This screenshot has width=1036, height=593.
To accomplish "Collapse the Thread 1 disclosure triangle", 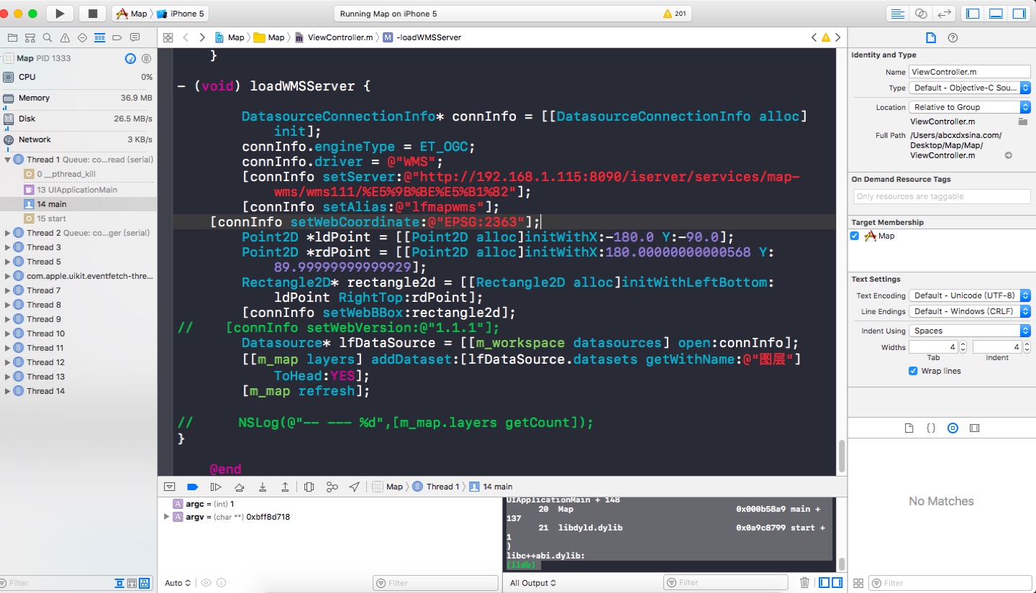I will pos(7,160).
